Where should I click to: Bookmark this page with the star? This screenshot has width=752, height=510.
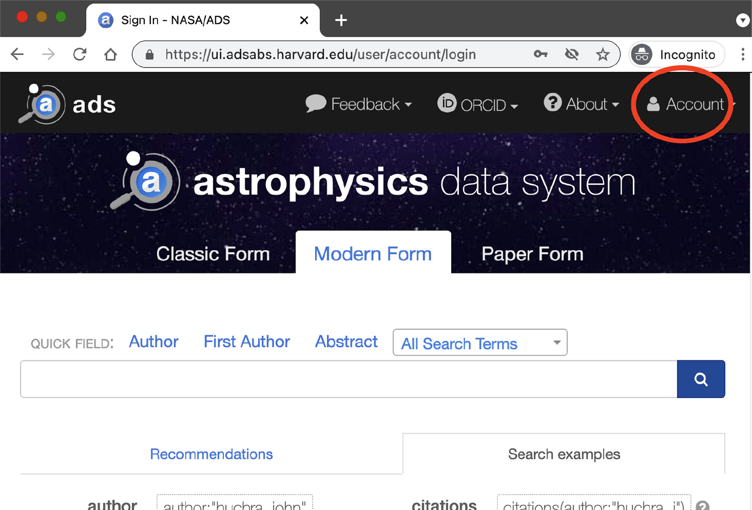coord(603,54)
